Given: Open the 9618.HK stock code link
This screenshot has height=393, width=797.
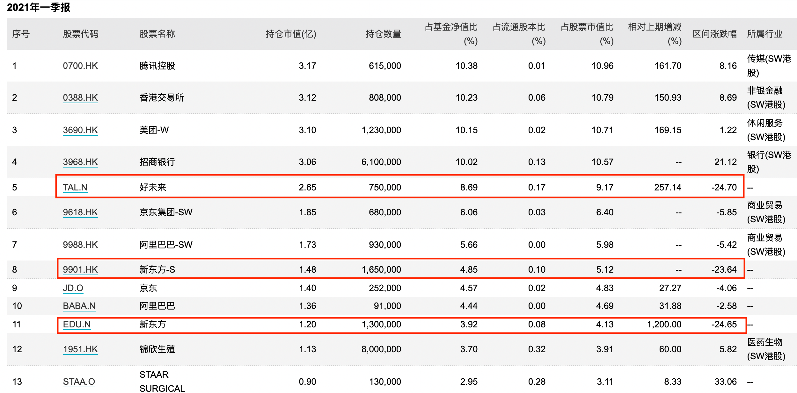Looking at the screenshot, I should (x=80, y=212).
